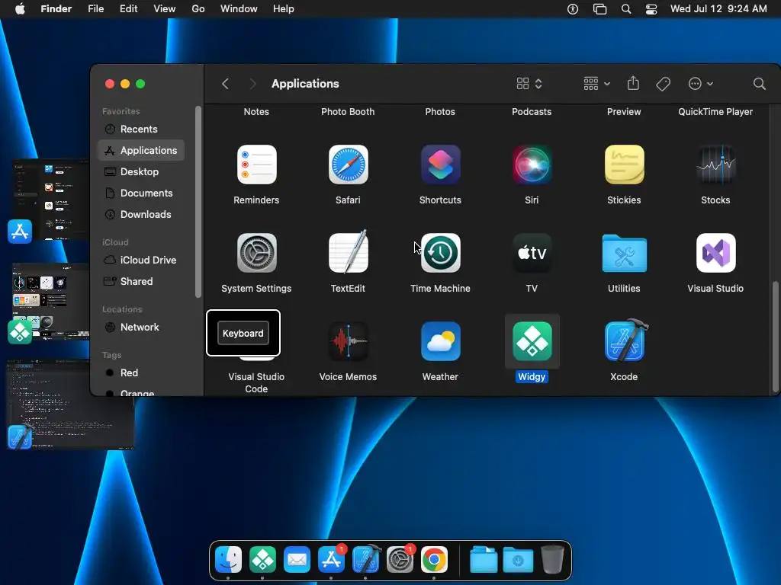
Task: Select the Visual Studio app icon
Action: point(715,253)
